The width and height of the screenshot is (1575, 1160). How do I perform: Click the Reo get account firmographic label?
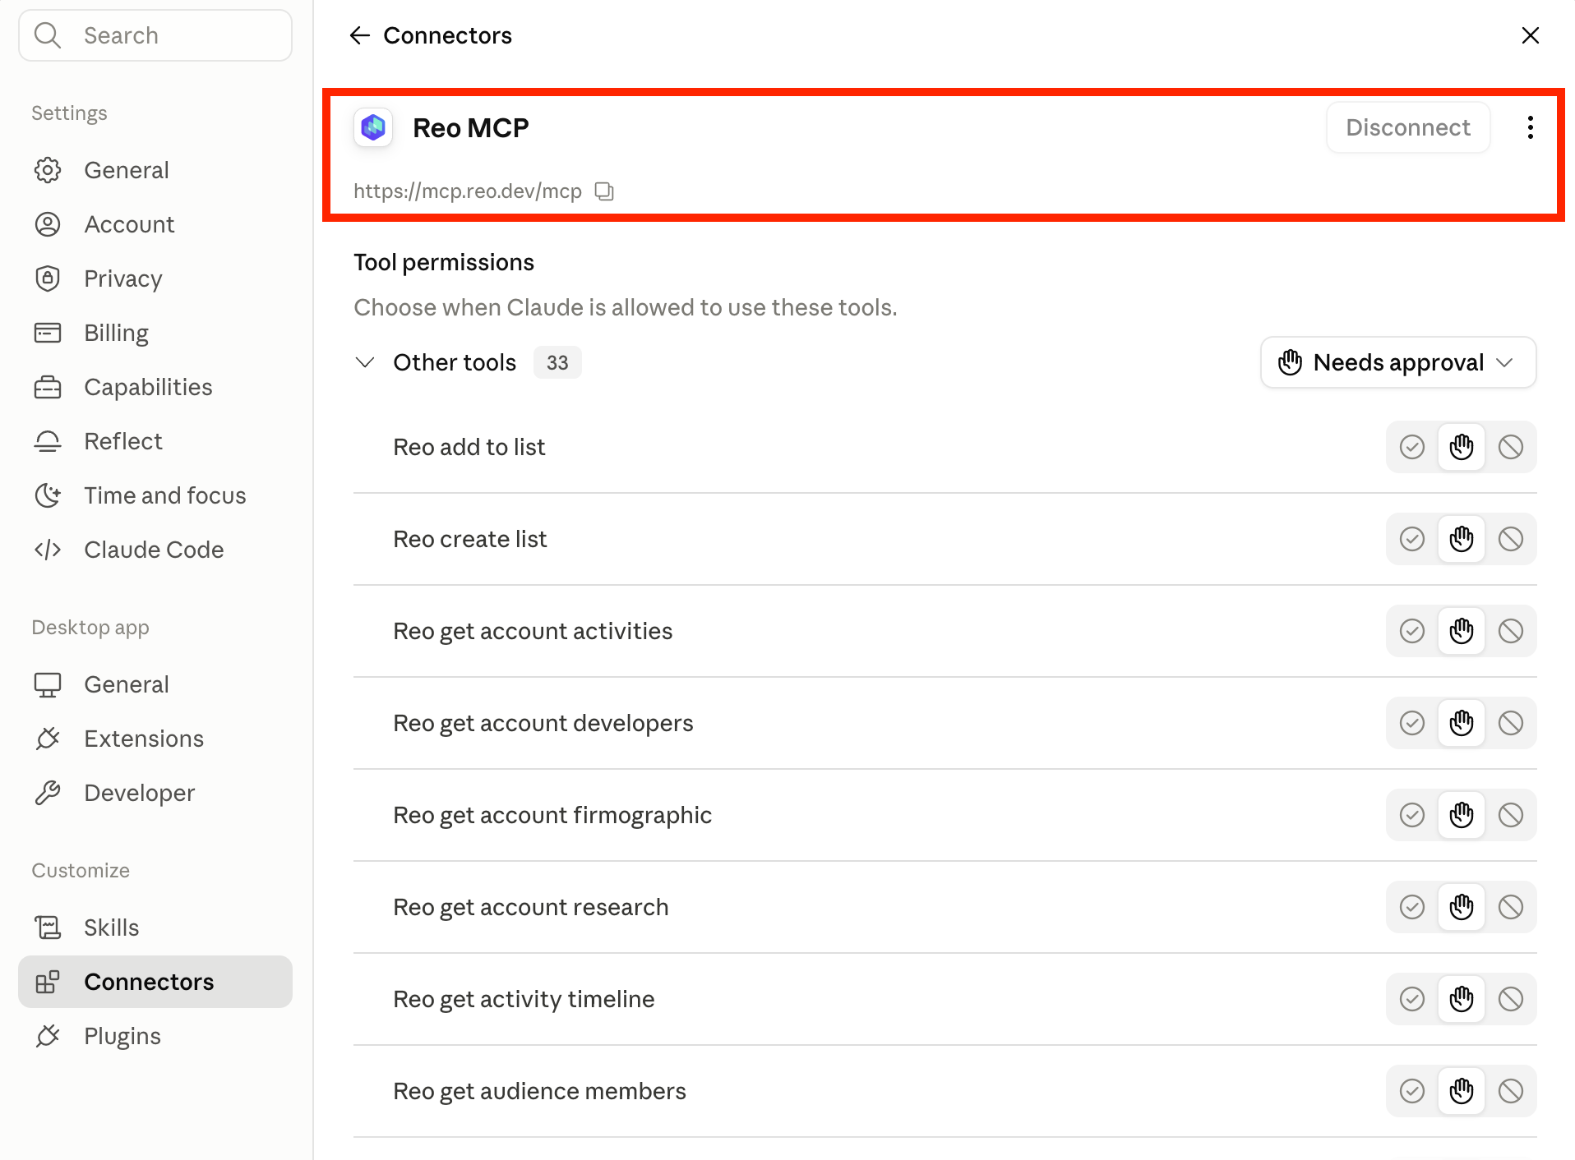coord(552,815)
